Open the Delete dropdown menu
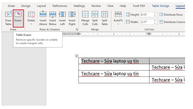Image resolution: width=193 pixels, height=109 pixels. click(31, 18)
